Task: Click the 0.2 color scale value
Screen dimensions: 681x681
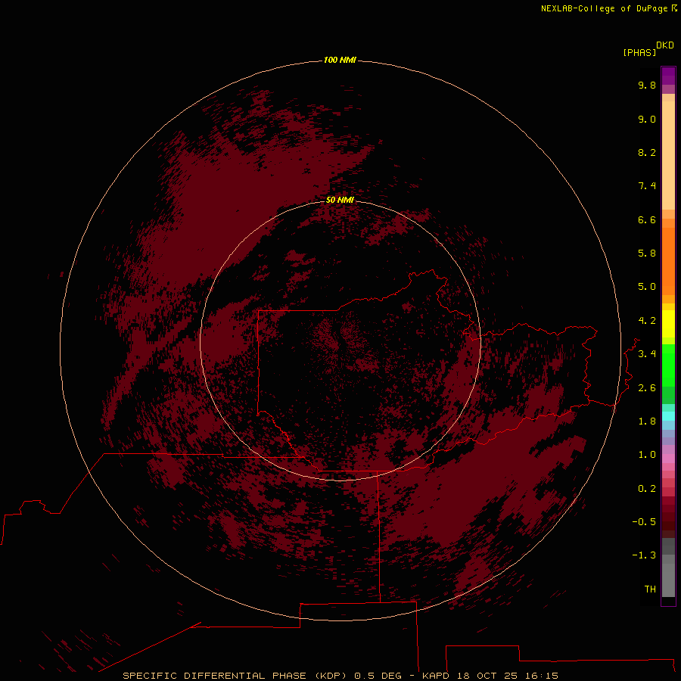Action: click(x=647, y=489)
